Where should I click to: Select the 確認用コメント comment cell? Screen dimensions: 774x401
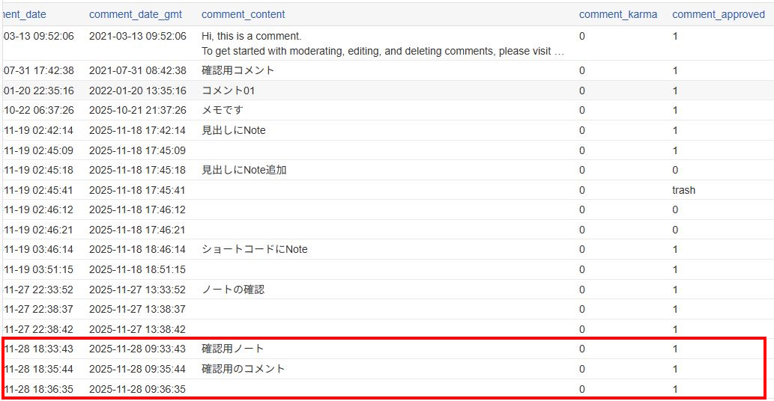coord(238,70)
